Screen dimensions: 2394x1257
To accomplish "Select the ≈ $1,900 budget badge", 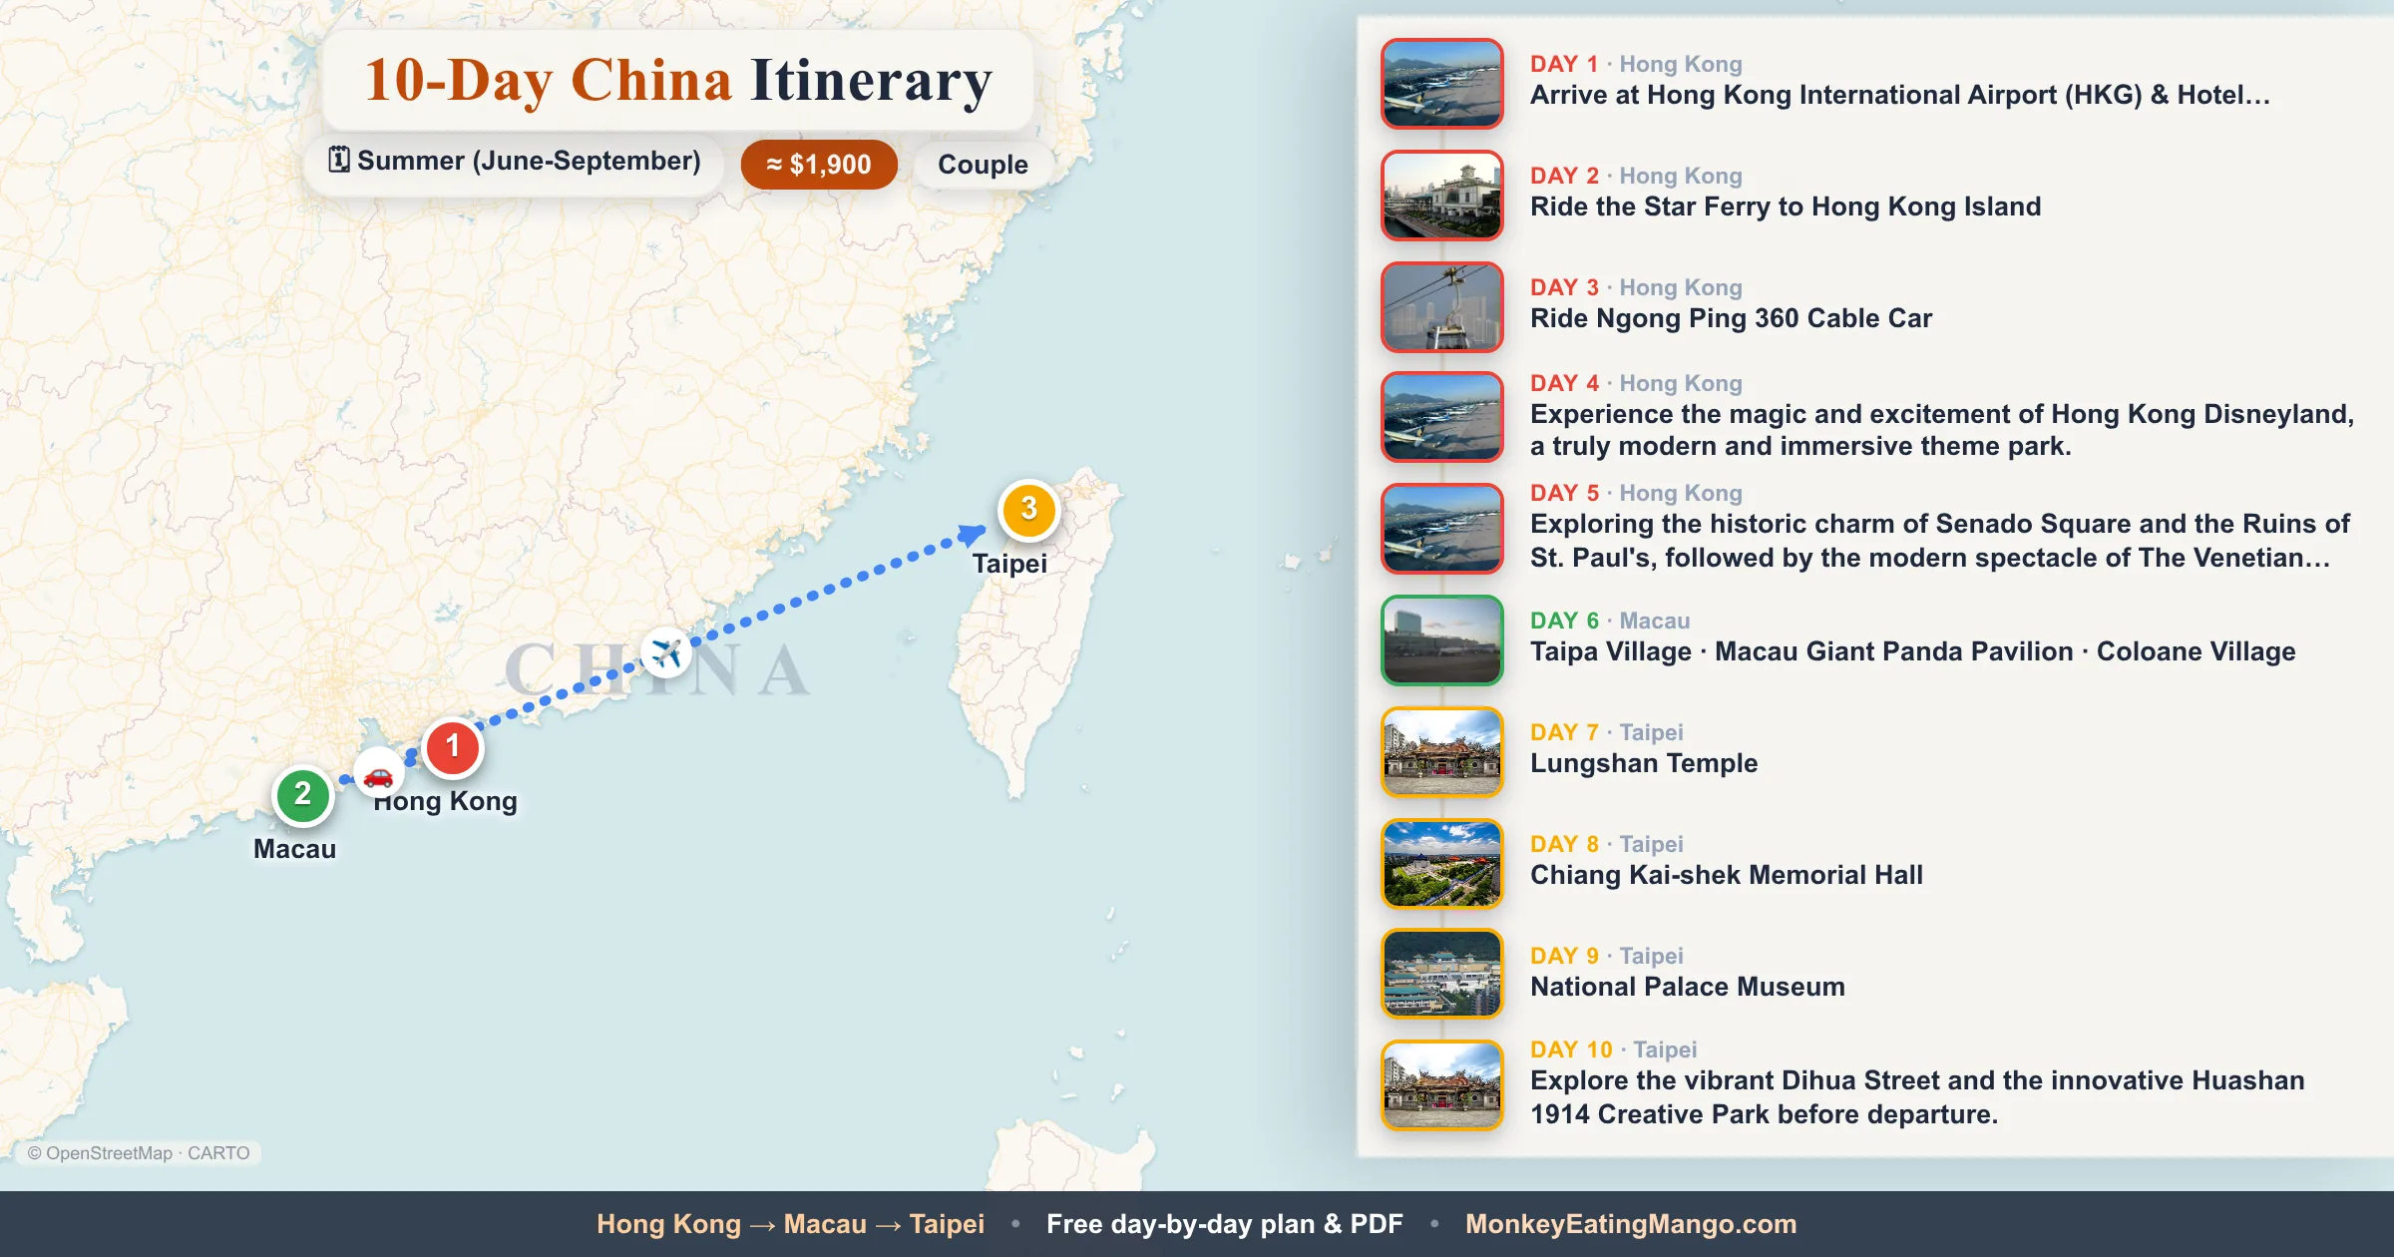I will [x=819, y=165].
